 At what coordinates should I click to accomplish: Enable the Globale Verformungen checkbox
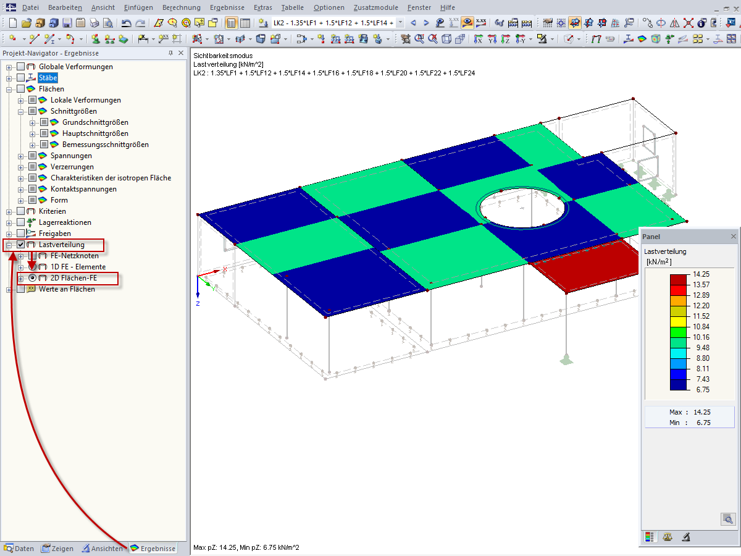[x=20, y=67]
